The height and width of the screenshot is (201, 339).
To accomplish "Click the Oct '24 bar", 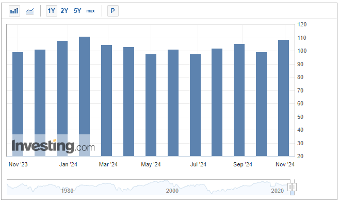I will [262, 104].
